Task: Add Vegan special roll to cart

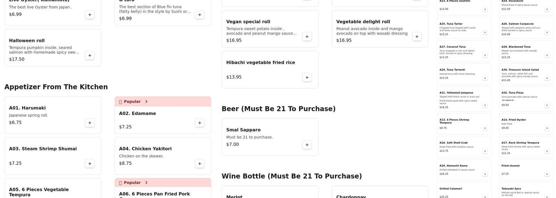Action: coord(307,36)
